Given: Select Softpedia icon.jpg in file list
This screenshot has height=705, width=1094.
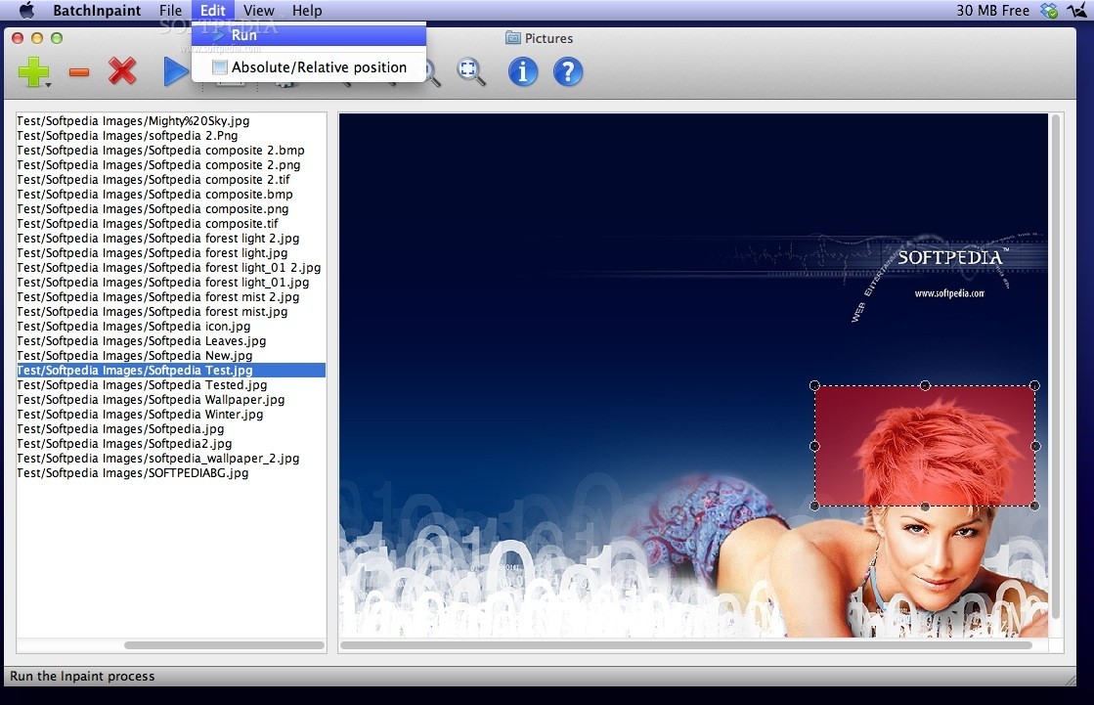Looking at the screenshot, I should coord(134,327).
